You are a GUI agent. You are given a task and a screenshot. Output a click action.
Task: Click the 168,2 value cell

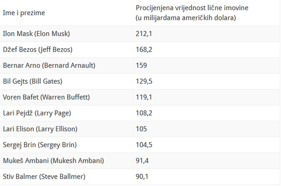(x=144, y=49)
